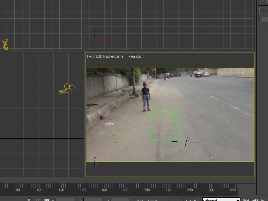Open the Realistic shading mode menu
This screenshot has height=201, width=268.
coord(135,56)
